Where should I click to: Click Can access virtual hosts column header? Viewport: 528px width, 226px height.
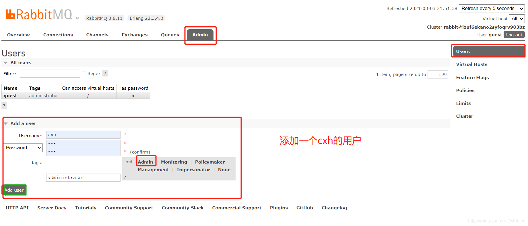click(88, 88)
